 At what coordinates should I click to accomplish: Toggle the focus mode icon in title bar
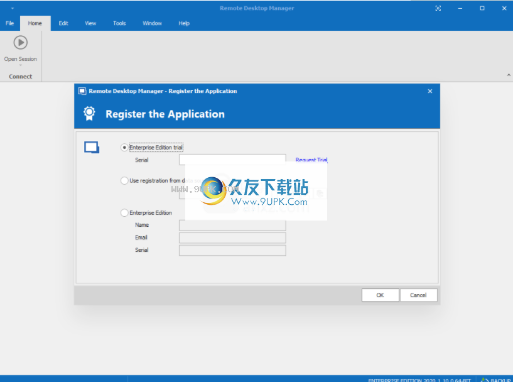point(438,8)
